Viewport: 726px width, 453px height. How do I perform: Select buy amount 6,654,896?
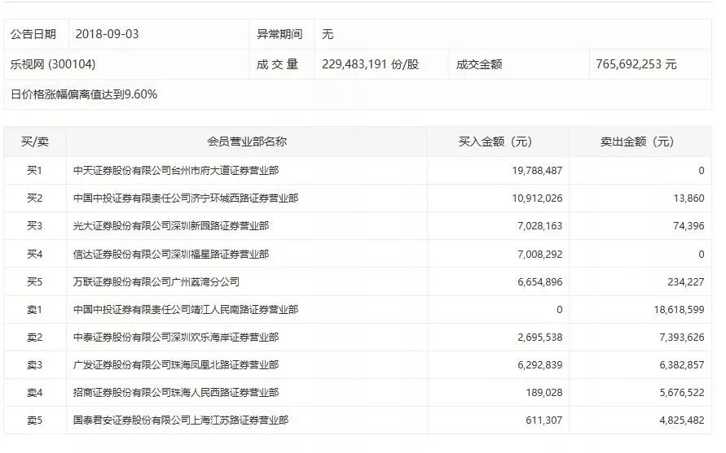(540, 282)
